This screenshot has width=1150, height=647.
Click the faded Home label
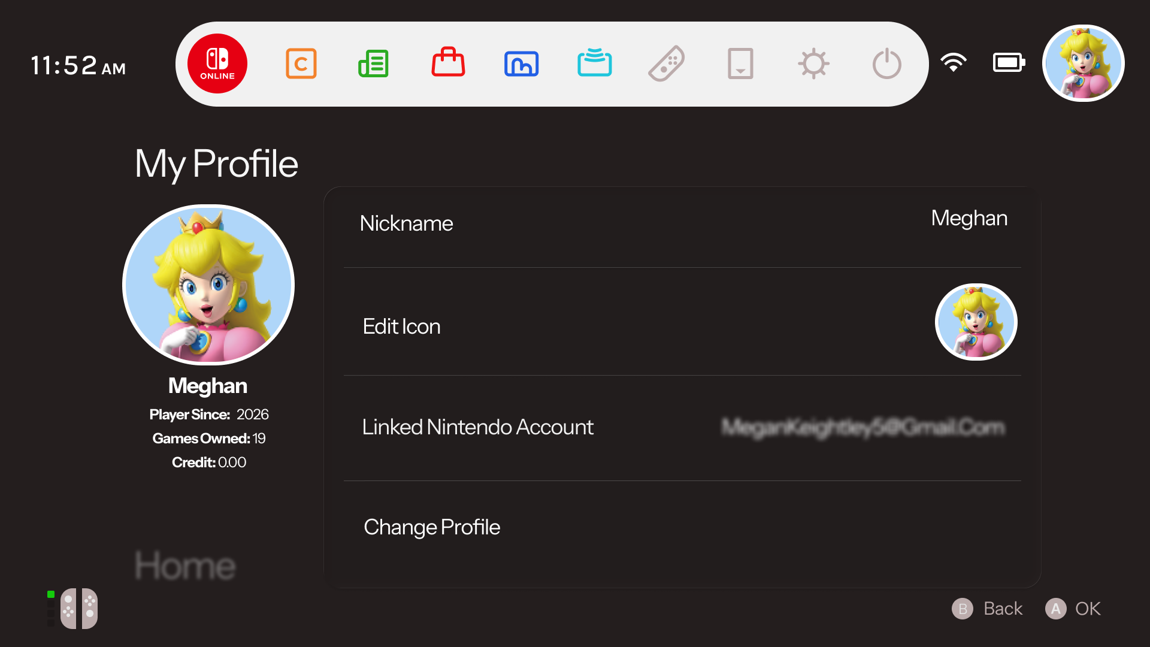(x=185, y=566)
